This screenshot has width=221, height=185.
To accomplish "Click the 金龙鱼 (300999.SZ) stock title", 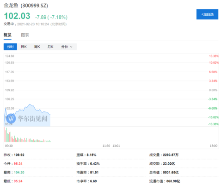I will (26, 6).
